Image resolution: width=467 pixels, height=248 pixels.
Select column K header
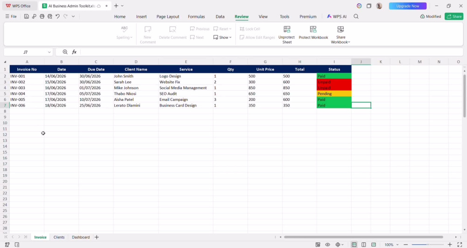(381, 62)
